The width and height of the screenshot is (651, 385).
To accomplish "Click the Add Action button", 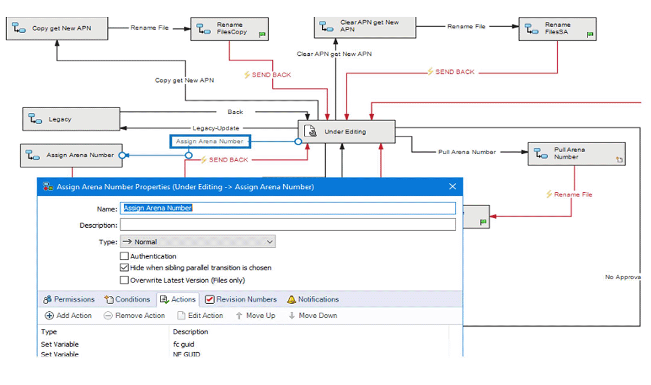I will (67, 315).
